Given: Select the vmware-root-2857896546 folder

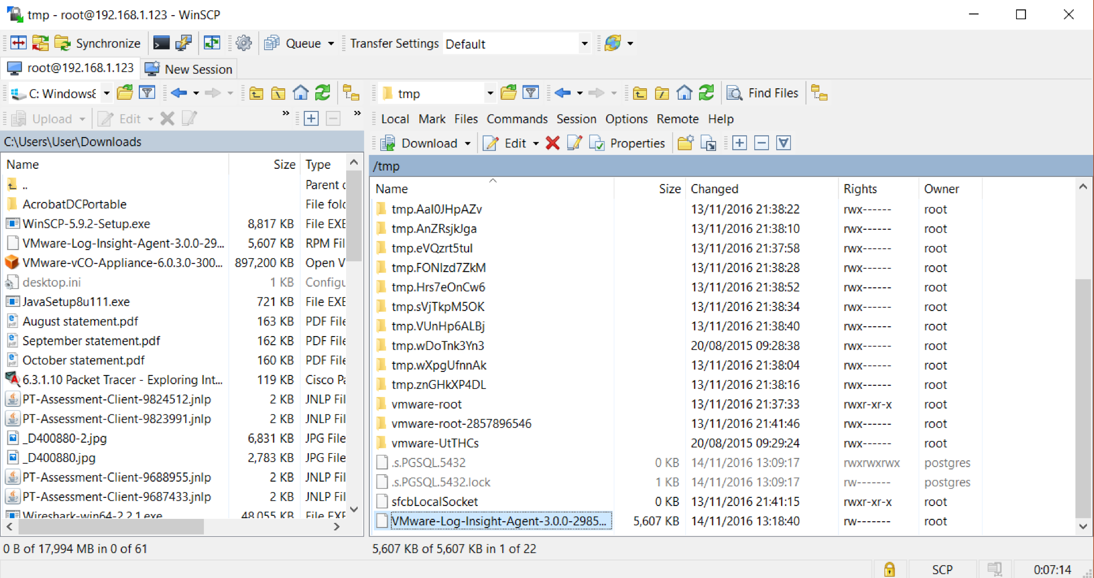Looking at the screenshot, I should (461, 424).
